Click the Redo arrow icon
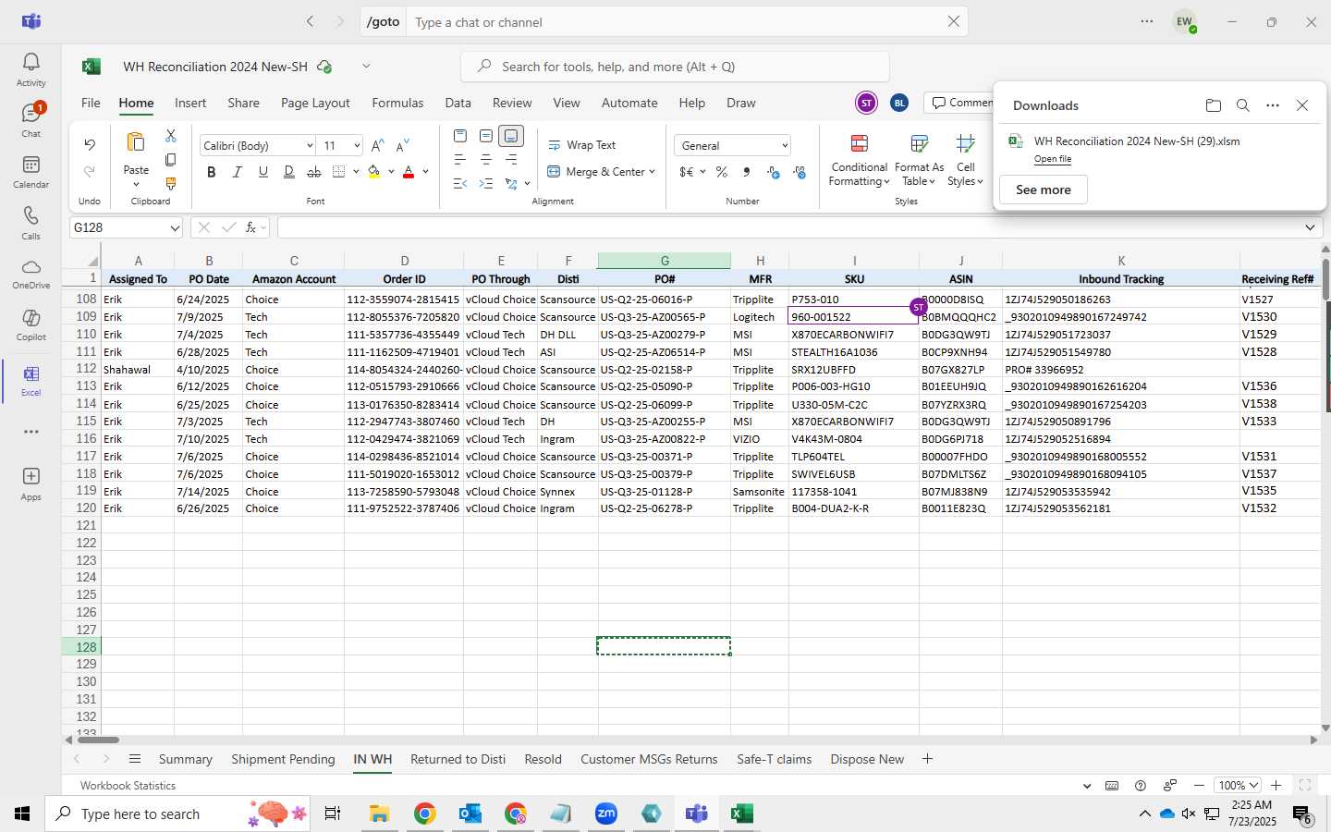The height and width of the screenshot is (832, 1331). [90, 172]
